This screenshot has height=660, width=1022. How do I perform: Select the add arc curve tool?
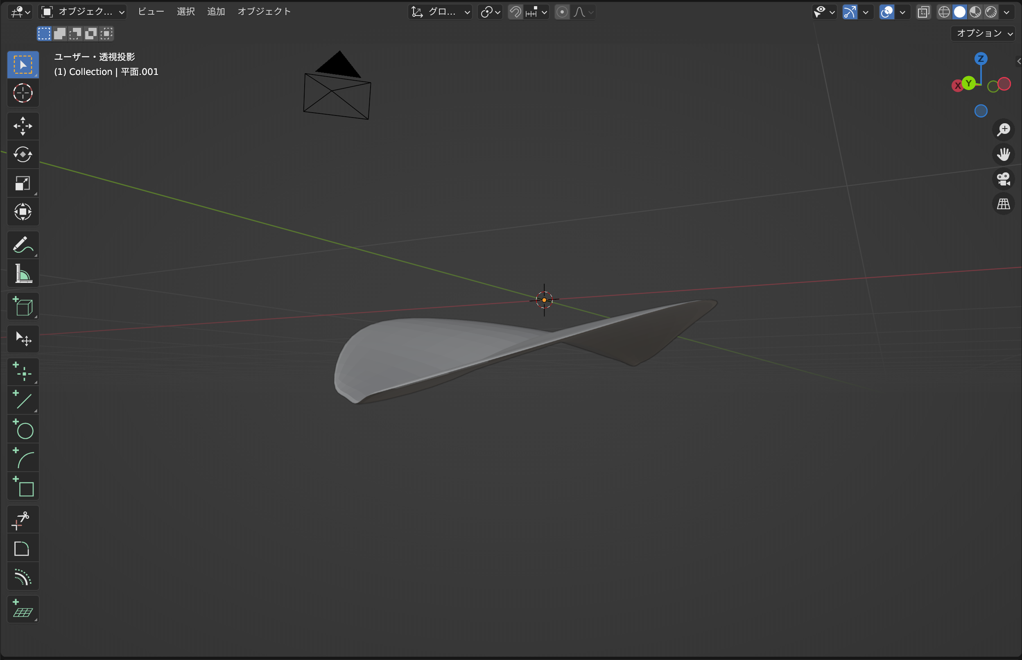[23, 458]
